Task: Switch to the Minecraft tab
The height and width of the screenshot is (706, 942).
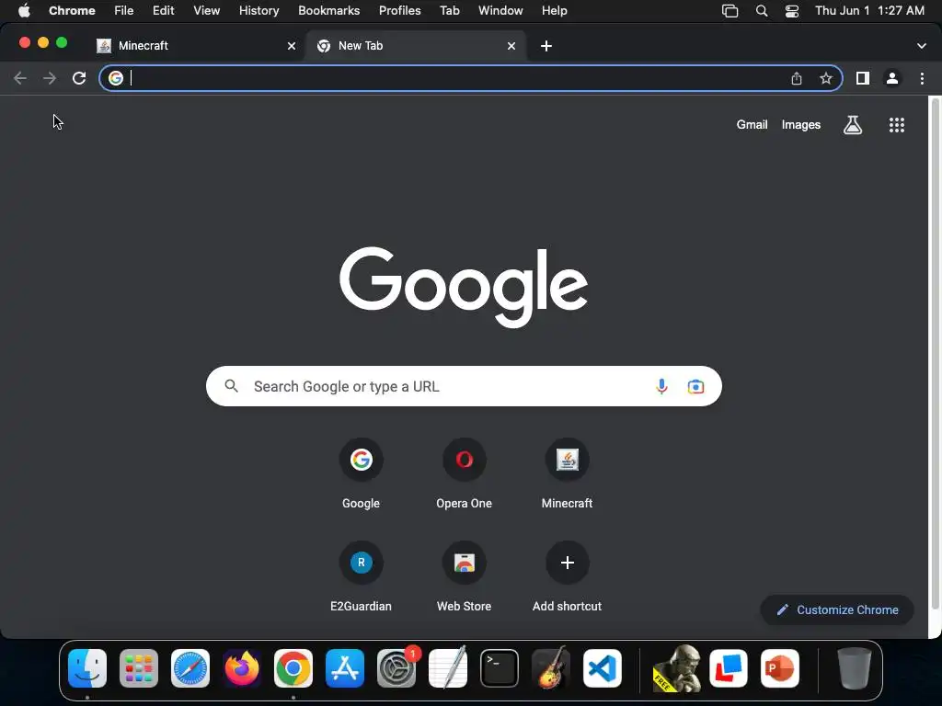Action: click(x=195, y=46)
